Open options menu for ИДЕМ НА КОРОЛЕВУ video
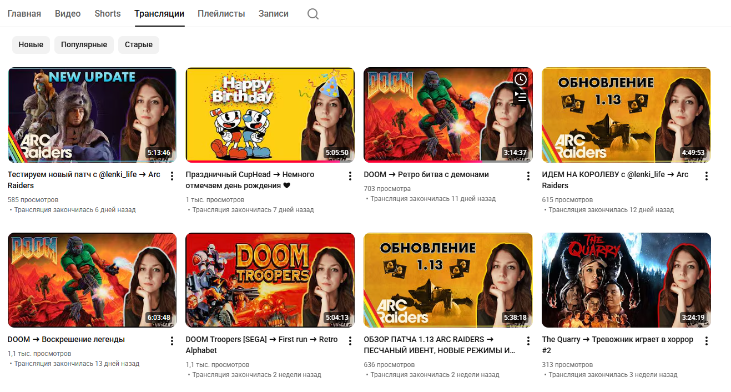Viewport: 731px width, 392px height. (707, 176)
